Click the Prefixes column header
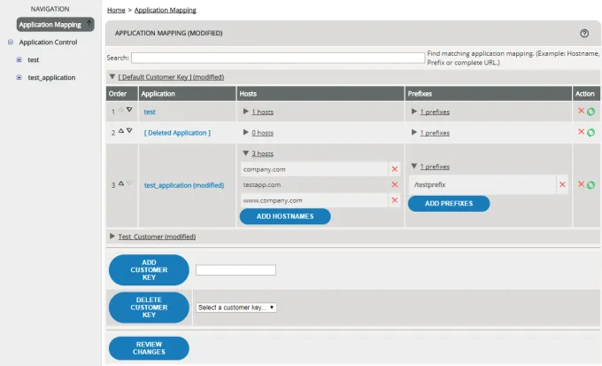Image resolution: width=602 pixels, height=366 pixels. 489,93
